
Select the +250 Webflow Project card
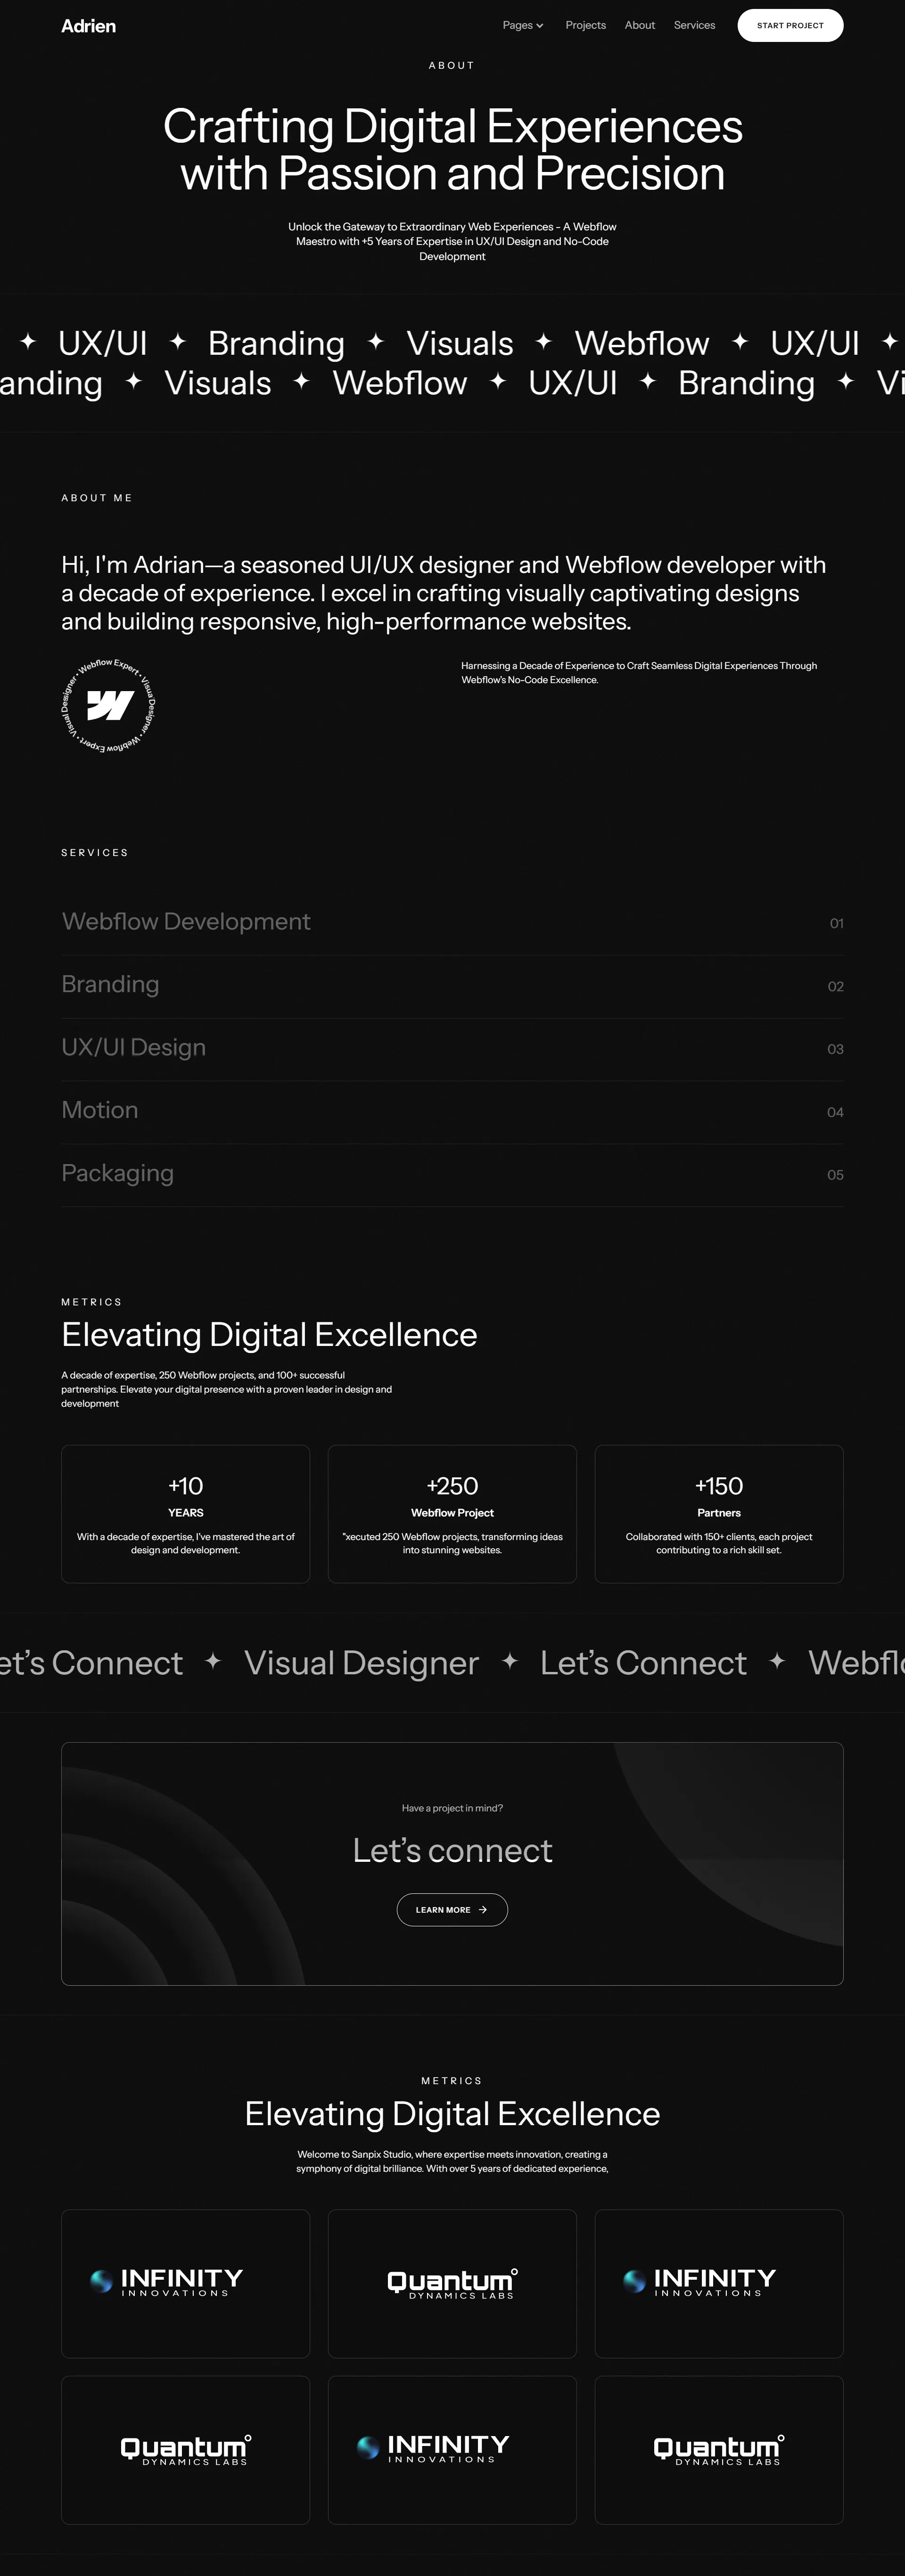click(x=452, y=1514)
